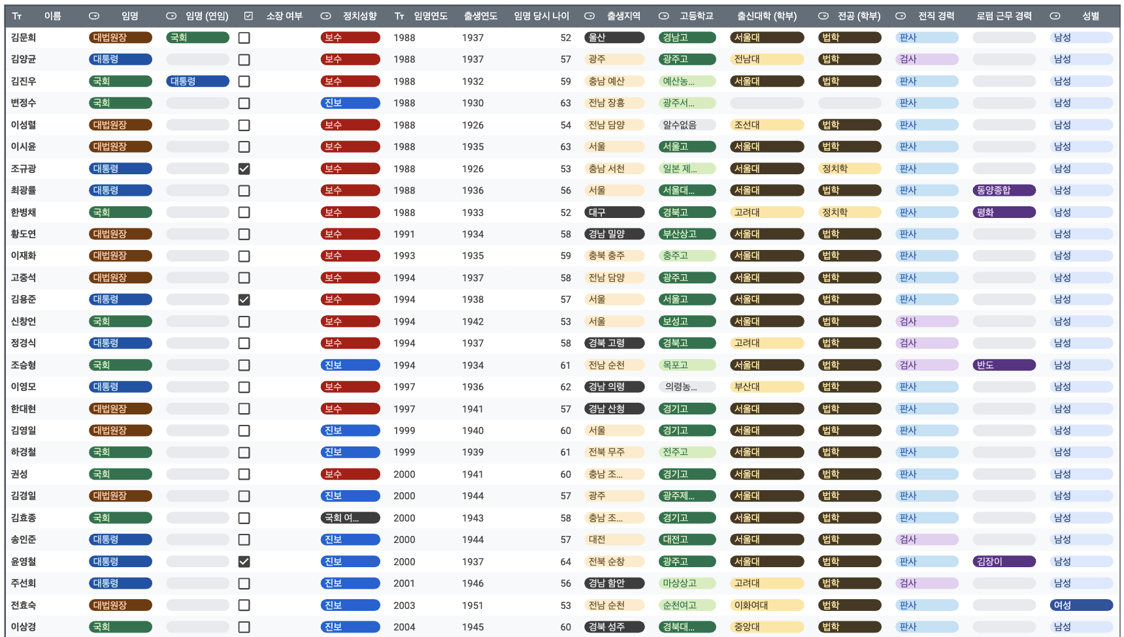Check the 소장 여부 box for 김문희
This screenshot has width=1124, height=637.
[x=244, y=38]
